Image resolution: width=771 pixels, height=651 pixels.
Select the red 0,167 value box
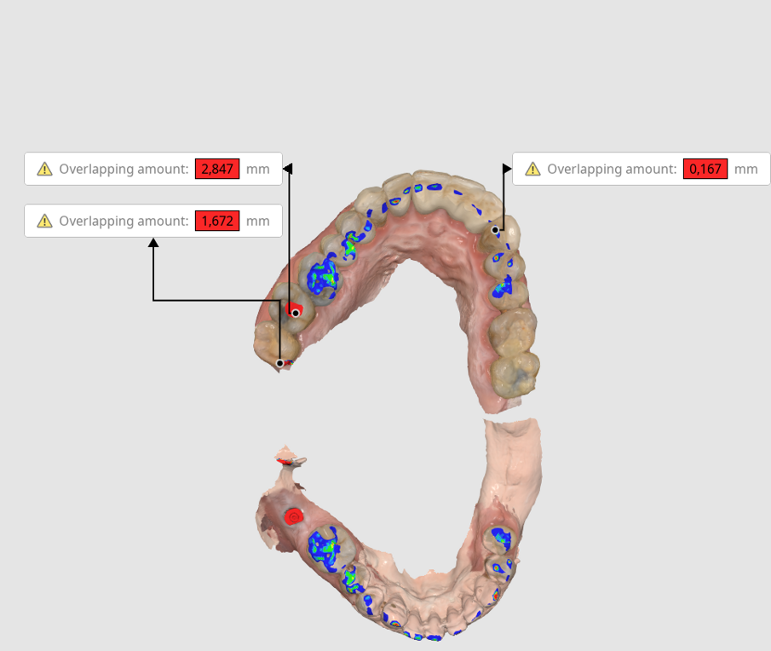[705, 169]
